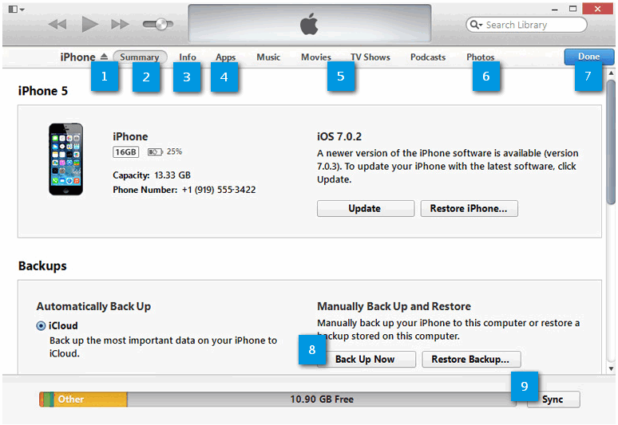
Task: Select the Summary tab
Action: click(140, 57)
